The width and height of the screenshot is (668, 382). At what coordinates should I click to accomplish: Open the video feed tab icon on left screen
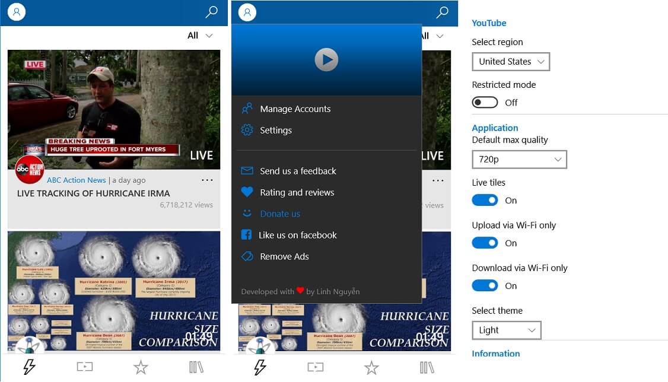[x=85, y=367]
